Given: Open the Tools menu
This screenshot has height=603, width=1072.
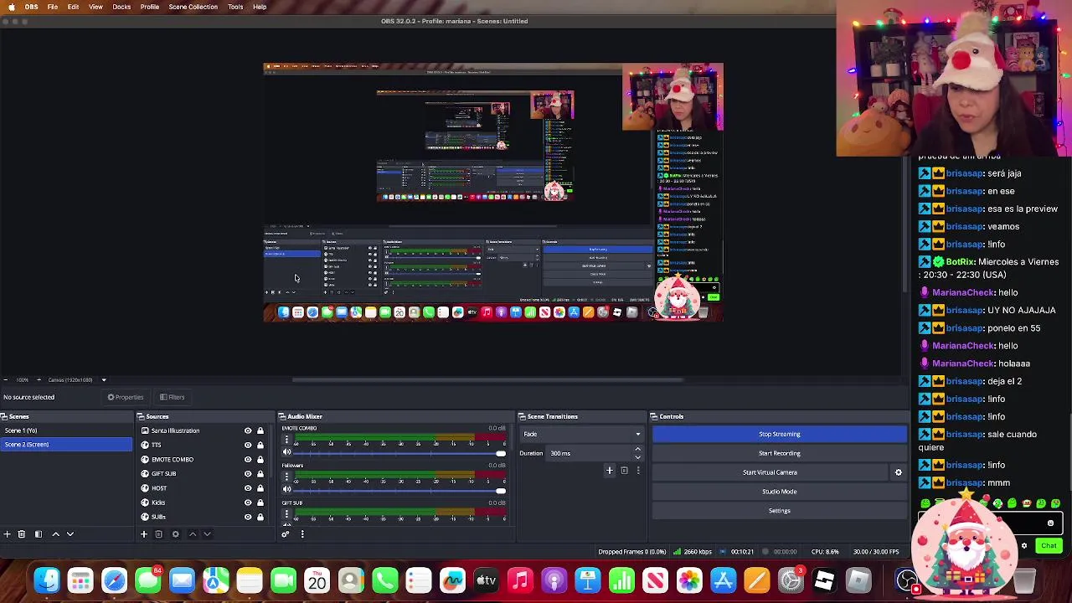Looking at the screenshot, I should coord(235,7).
